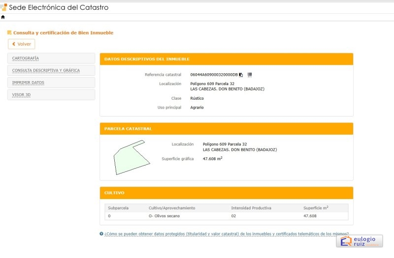Click the 'Rústico' class value
This screenshot has height=258, width=394.
(197, 98)
